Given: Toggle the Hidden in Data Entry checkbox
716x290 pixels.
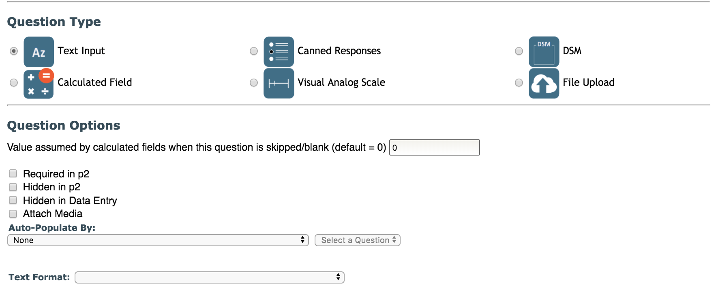Looking at the screenshot, I should (13, 200).
